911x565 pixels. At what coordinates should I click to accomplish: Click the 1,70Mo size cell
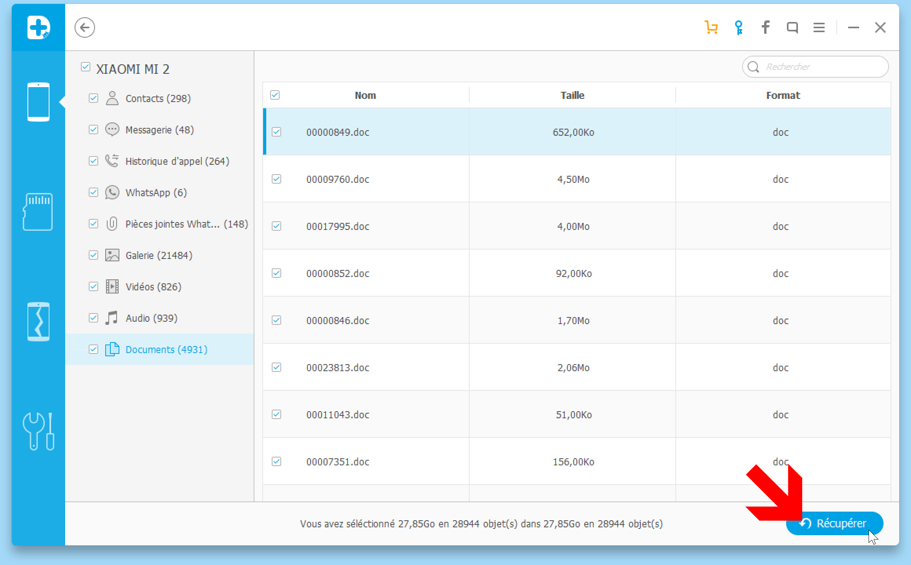573,321
